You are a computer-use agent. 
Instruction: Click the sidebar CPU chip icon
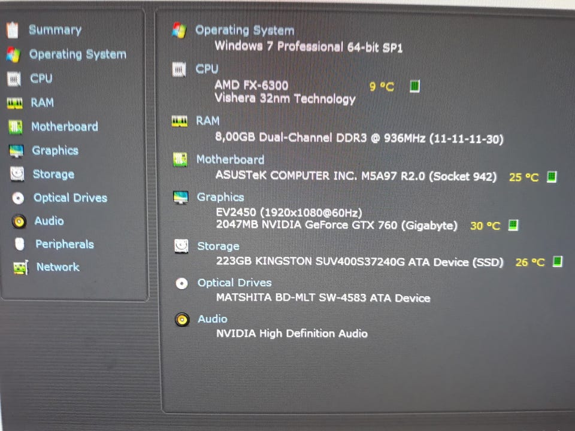click(14, 79)
